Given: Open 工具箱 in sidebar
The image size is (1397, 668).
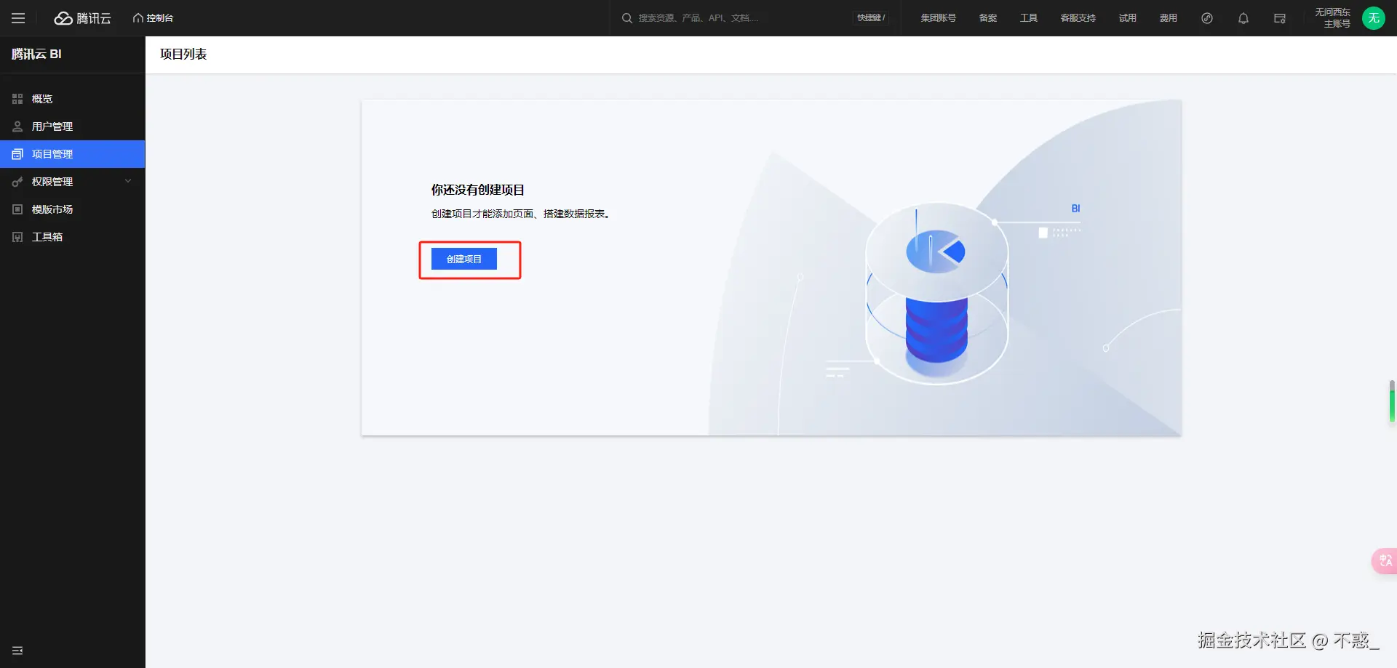Looking at the screenshot, I should (x=72, y=237).
